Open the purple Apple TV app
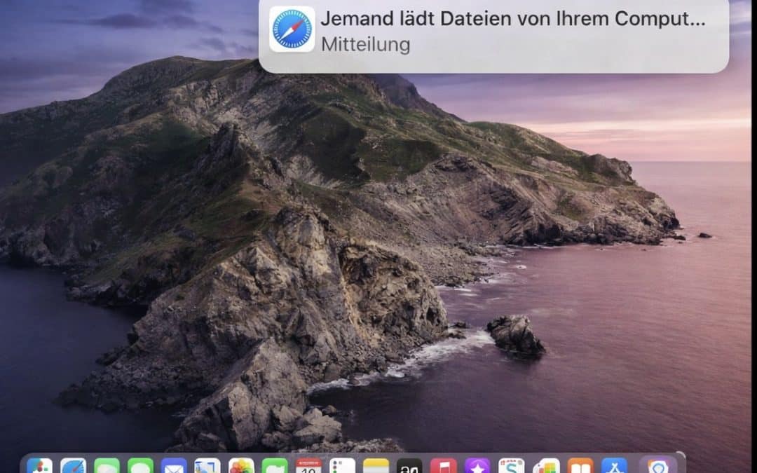The height and width of the screenshot is (473, 757). pyautogui.click(x=478, y=465)
